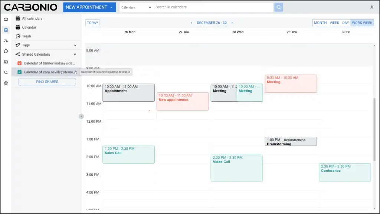Open the Sales Call event on Monday
The image size is (380, 214).
coord(128,155)
